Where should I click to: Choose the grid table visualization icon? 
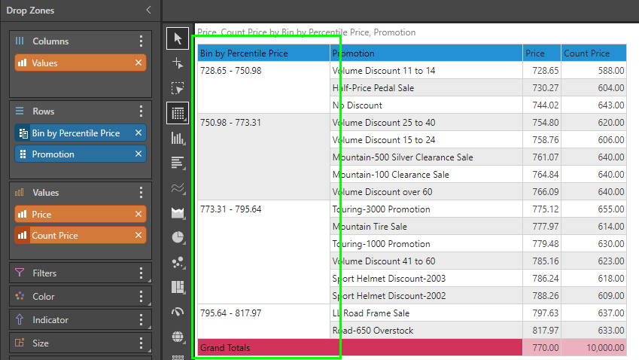tap(178, 113)
